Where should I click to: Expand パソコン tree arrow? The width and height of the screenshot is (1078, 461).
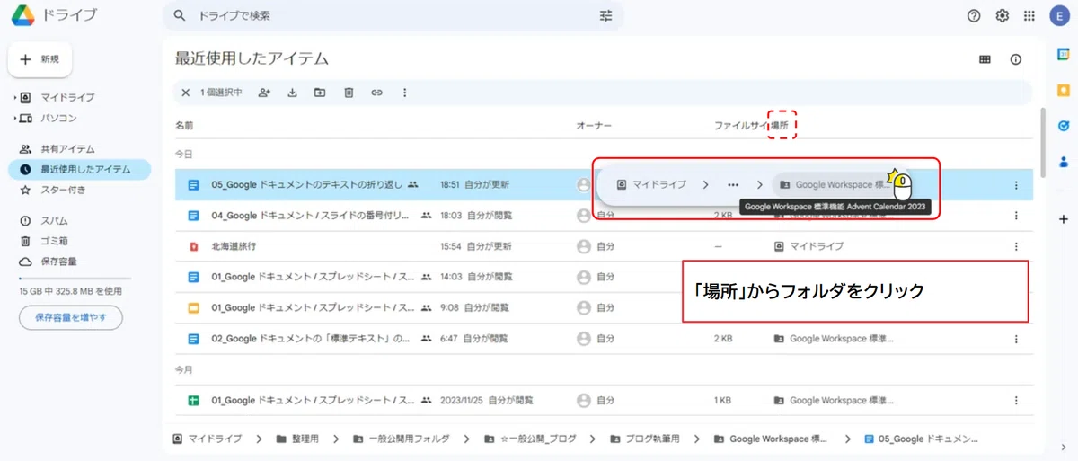pyautogui.click(x=15, y=118)
